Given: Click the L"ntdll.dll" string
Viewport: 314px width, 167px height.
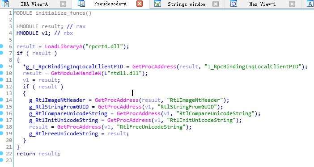Looking at the screenshot, I should coord(123,73).
